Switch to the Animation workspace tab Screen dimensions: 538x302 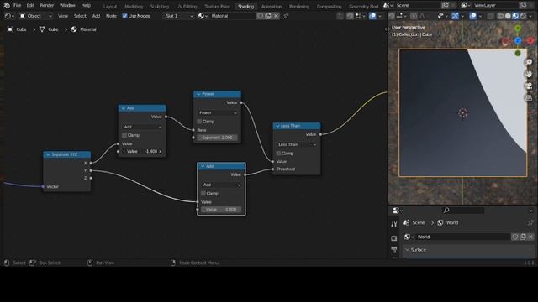tap(272, 6)
